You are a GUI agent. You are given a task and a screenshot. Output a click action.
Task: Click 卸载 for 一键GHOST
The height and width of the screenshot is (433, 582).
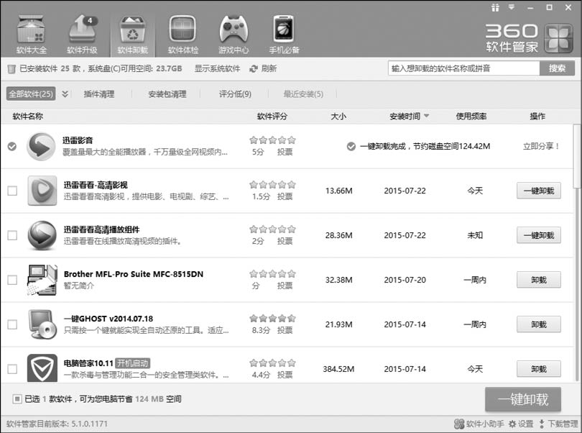539,324
